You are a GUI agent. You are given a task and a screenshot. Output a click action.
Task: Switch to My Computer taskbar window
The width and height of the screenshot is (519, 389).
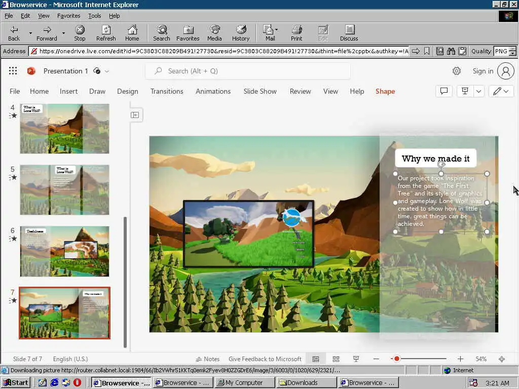245,383
